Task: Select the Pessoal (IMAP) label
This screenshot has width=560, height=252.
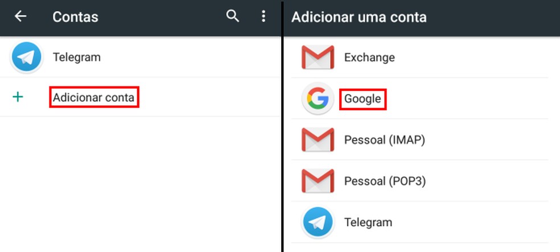Action: point(385,139)
